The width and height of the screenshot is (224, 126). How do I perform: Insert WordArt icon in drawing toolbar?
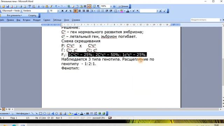(x=52, y=113)
